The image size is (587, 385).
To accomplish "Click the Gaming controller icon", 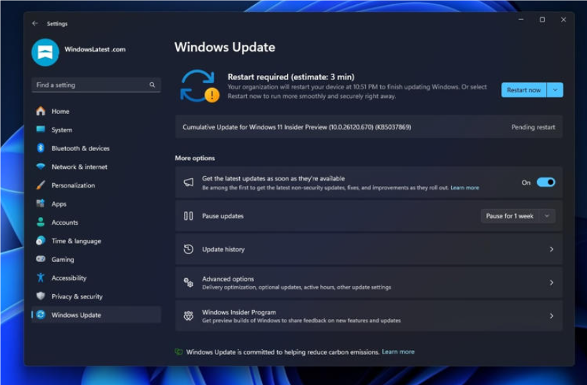I will (40, 259).
